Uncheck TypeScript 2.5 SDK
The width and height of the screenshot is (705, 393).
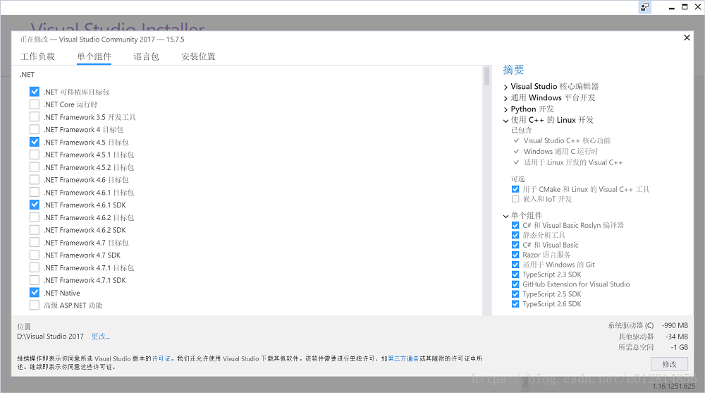click(x=515, y=294)
